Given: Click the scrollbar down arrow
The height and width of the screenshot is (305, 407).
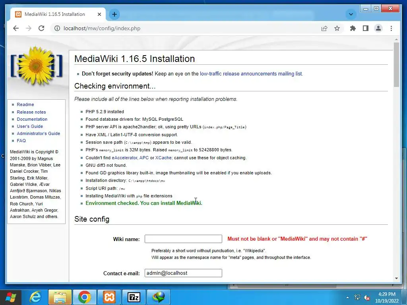Looking at the screenshot, I should (396, 278).
